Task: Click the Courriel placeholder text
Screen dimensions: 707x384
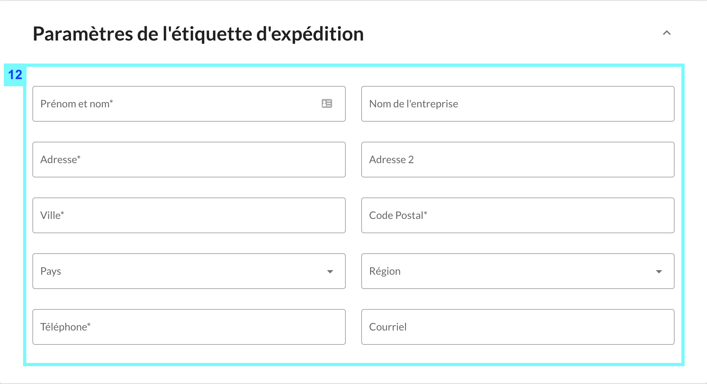Action: (x=388, y=327)
